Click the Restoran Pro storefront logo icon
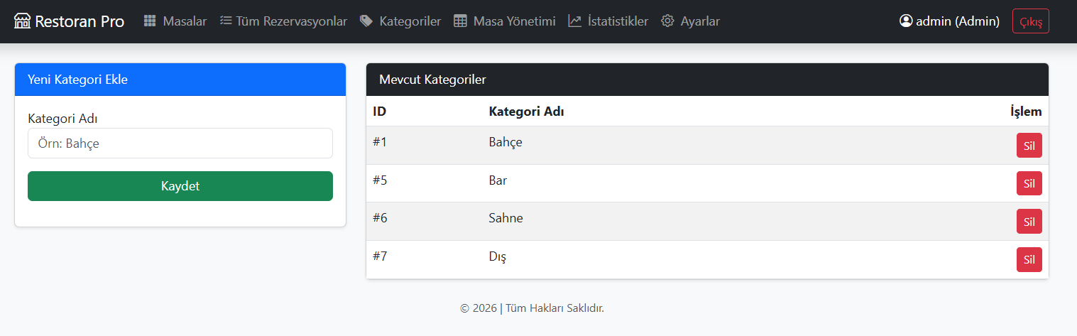Screen dimensions: 1077x336 23,21
